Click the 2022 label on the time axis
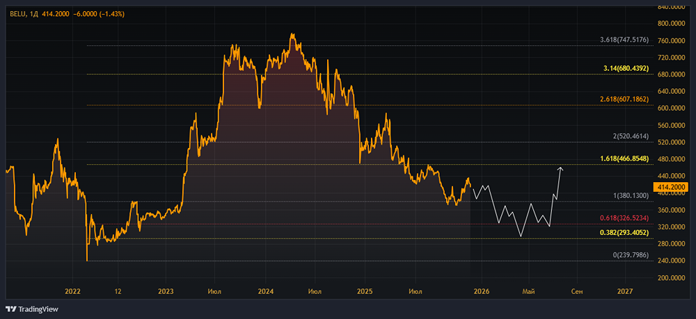 (72, 291)
